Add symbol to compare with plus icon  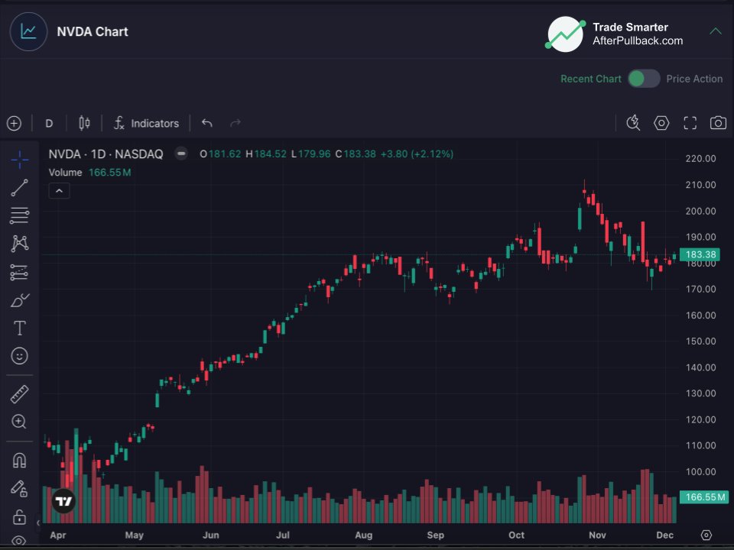14,124
